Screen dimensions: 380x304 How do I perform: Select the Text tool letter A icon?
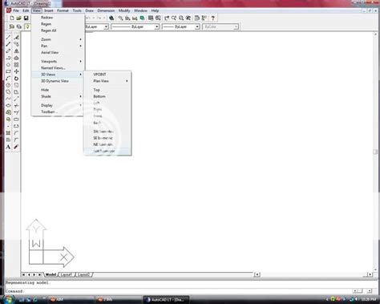[8, 147]
